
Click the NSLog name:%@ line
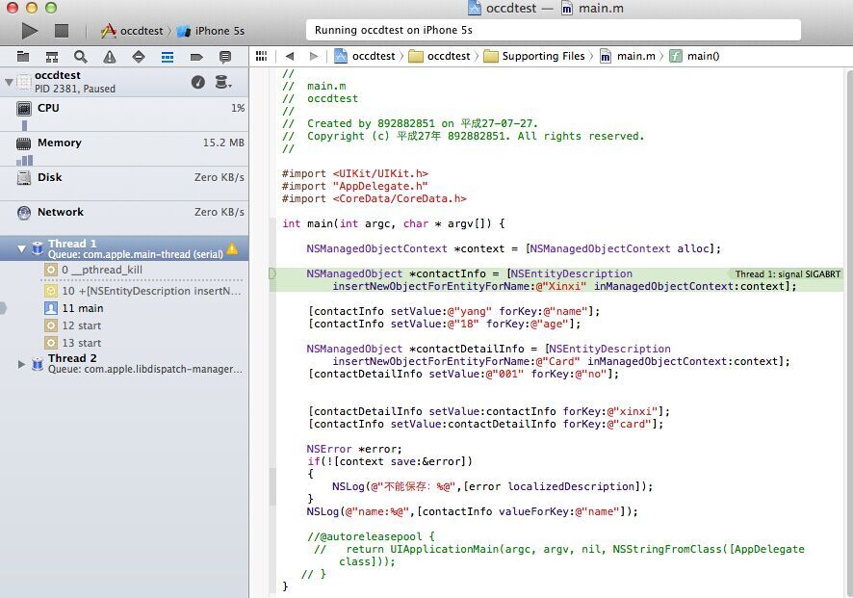472,511
